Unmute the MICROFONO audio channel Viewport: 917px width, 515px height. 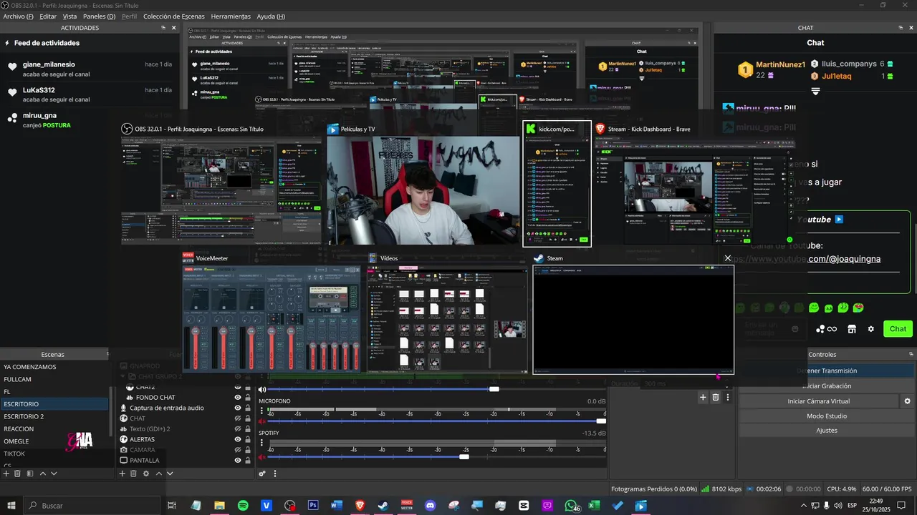tap(261, 421)
